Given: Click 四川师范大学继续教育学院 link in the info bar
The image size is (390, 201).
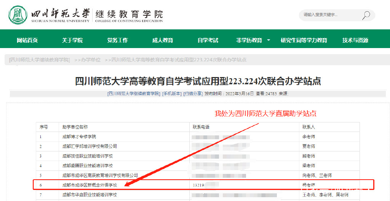Looking at the screenshot, I should pyautogui.click(x=134, y=93).
